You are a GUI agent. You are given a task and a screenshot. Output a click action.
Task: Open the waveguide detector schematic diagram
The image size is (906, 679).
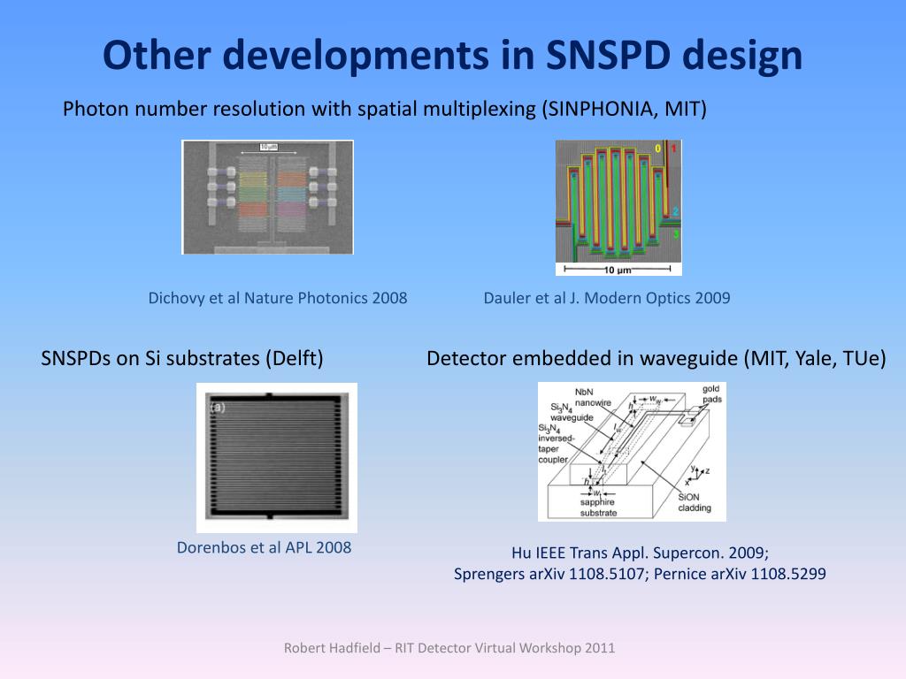coord(632,452)
